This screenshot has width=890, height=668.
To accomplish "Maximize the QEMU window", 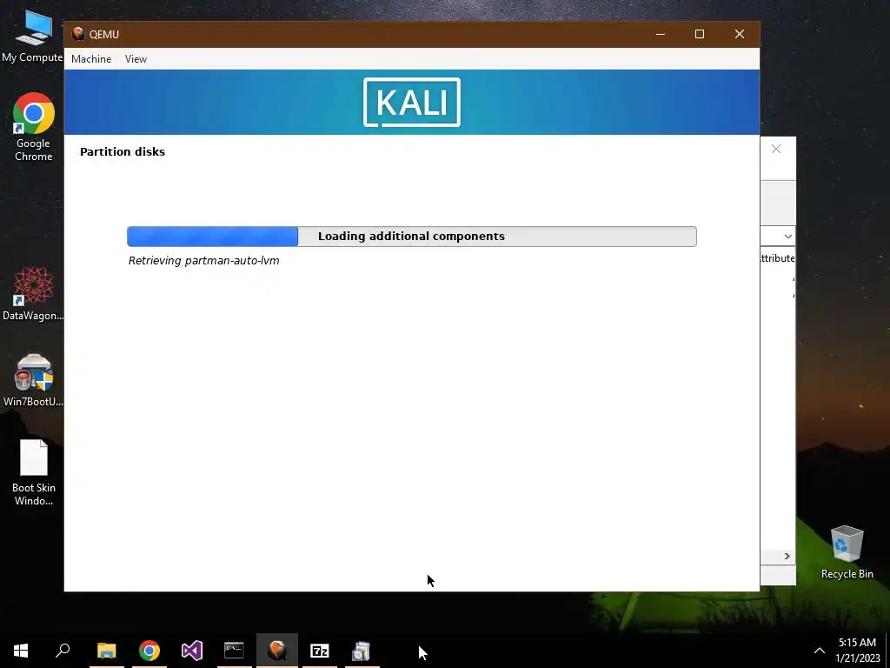I will click(x=700, y=34).
